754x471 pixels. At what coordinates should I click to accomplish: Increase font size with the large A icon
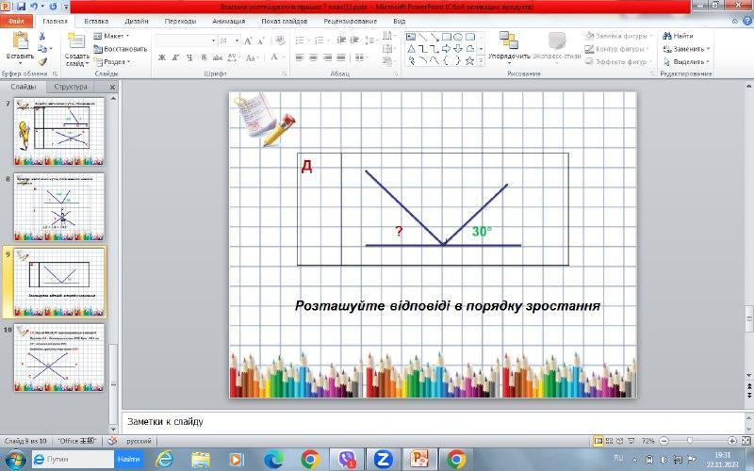[x=248, y=41]
